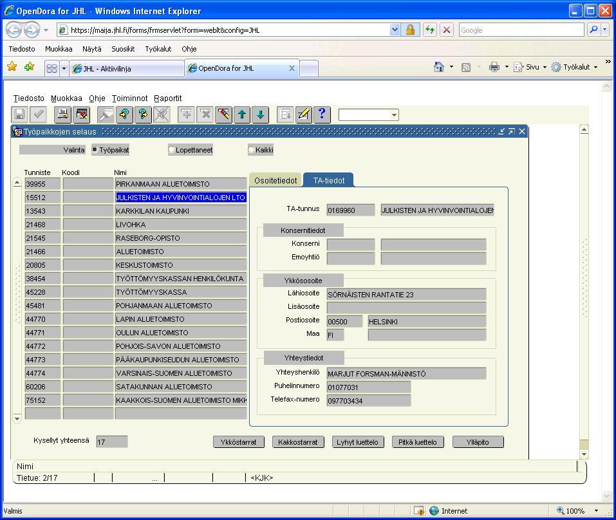Click the clear form icon beside Print
Screen dimensions: 616x520
point(82,115)
